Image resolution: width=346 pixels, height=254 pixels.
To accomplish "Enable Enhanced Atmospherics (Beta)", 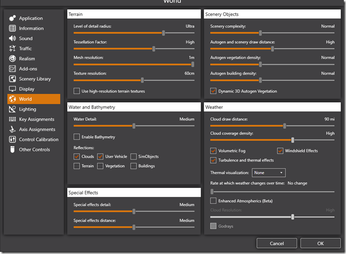I will 213,201.
